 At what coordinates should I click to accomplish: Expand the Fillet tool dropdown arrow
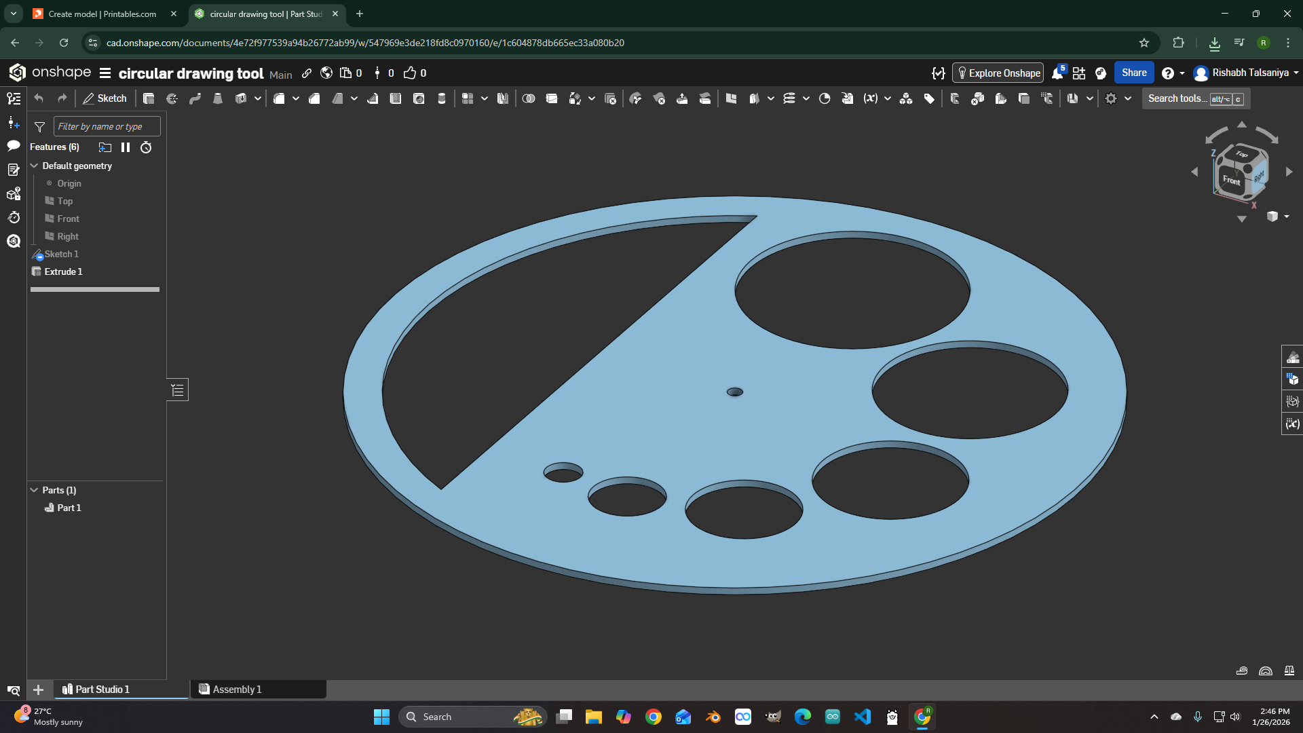pos(296,98)
